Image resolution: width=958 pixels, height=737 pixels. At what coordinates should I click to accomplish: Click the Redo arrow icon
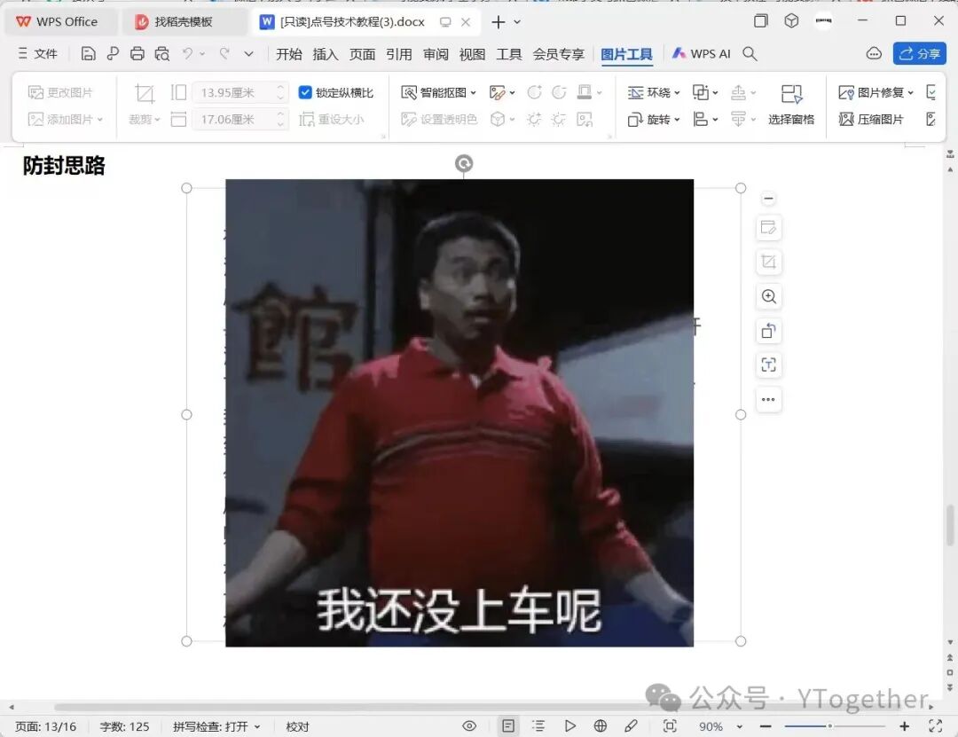(x=224, y=54)
